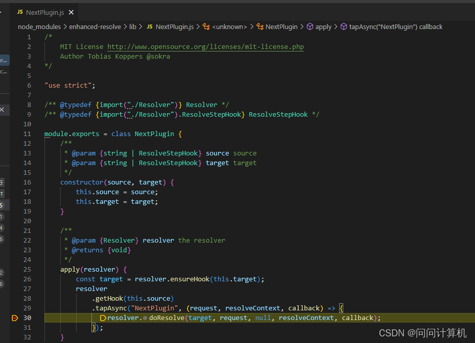The image size is (475, 343).
Task: Click ResolveStepHook typedef name on line 9
Action: (278, 115)
